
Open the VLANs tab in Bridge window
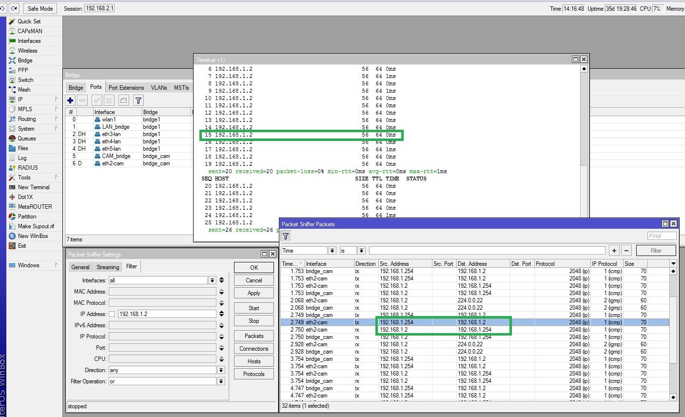click(159, 88)
